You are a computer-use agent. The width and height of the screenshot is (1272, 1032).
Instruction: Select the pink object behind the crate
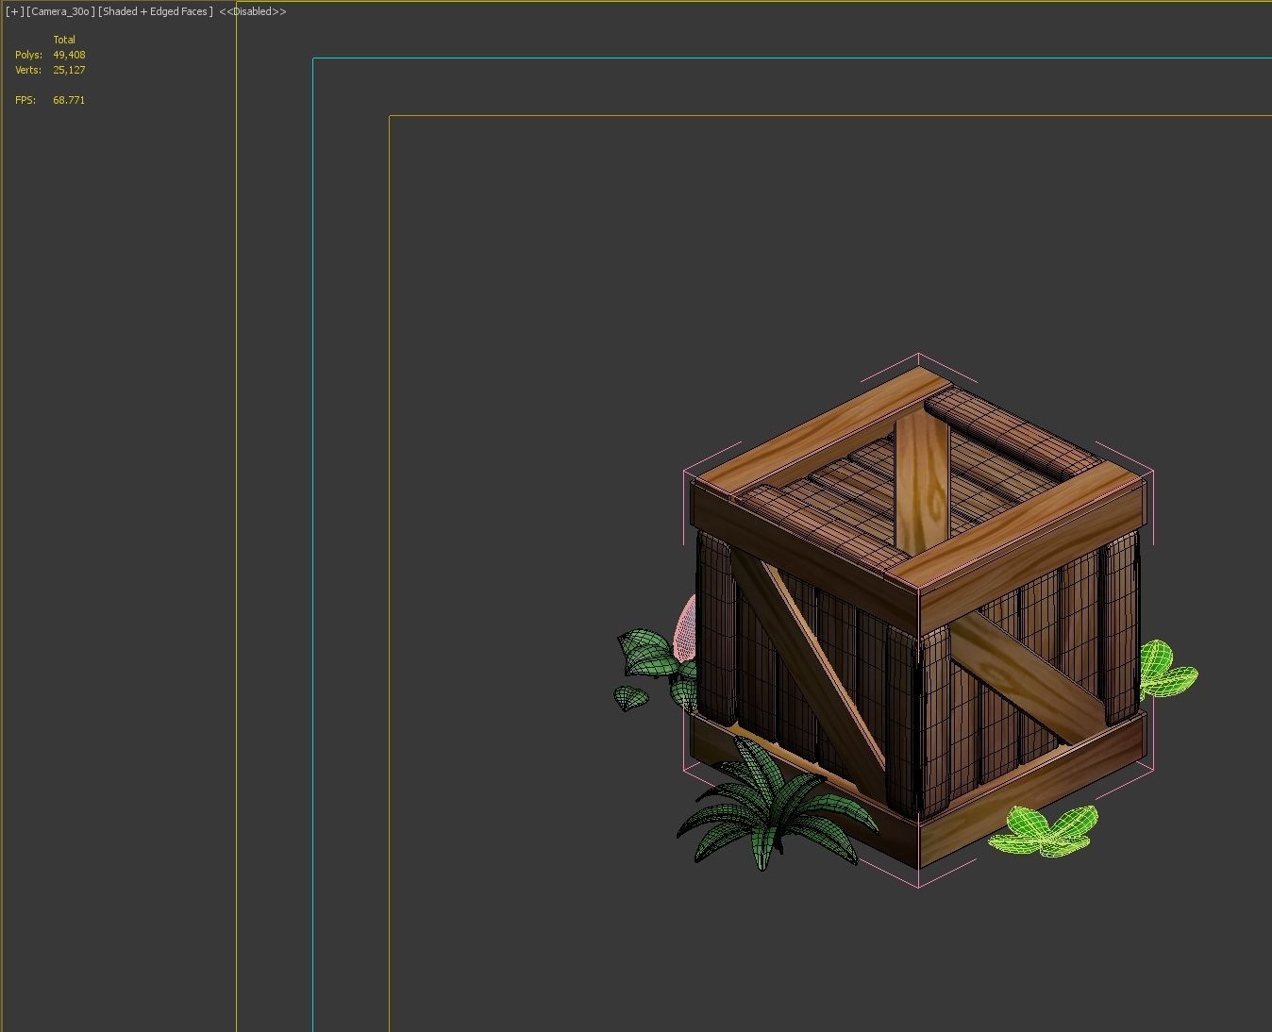tap(687, 629)
